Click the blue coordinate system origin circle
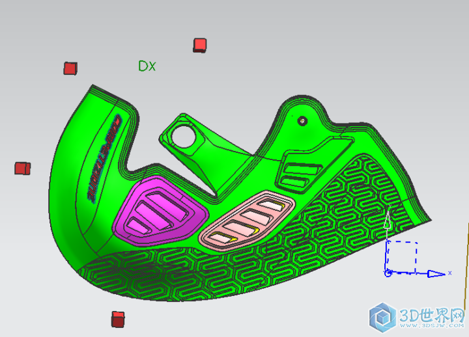Screen dimensions: 469x337 point(388,273)
